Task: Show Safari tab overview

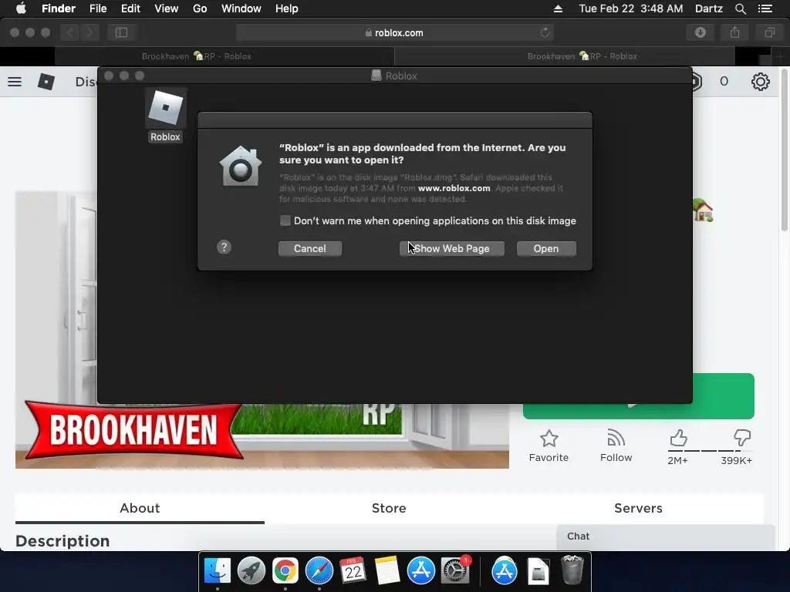Action: tap(769, 32)
